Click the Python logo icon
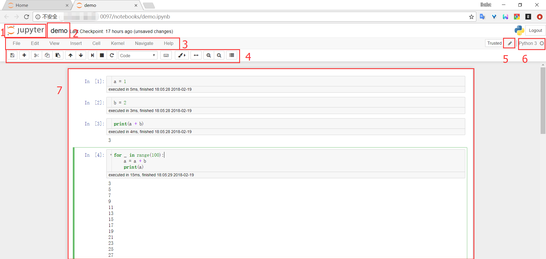 [x=519, y=30]
